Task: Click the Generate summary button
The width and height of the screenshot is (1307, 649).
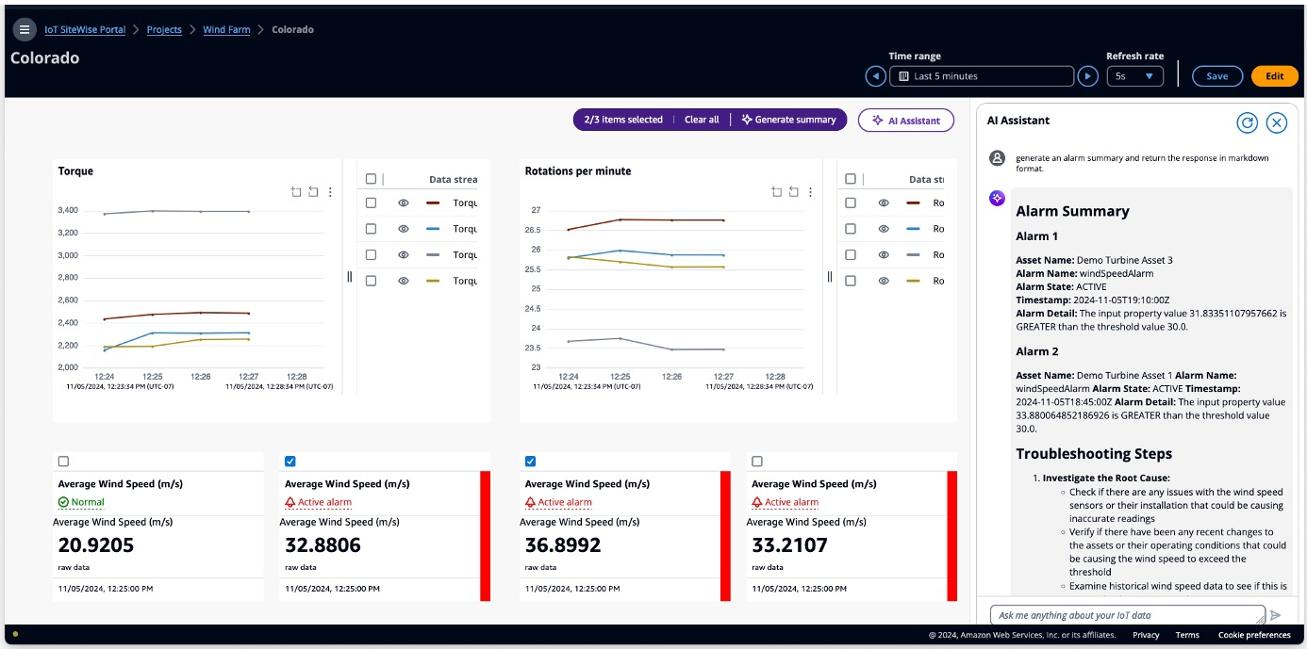Action: (x=788, y=120)
